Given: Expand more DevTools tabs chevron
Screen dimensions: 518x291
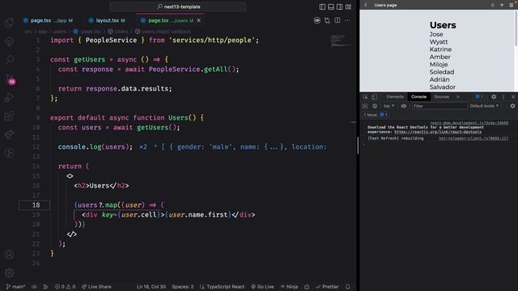Looking at the screenshot, I should pyautogui.click(x=458, y=97).
